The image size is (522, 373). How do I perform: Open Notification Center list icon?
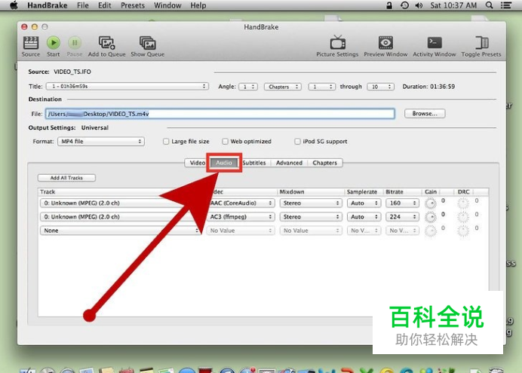(506, 5)
